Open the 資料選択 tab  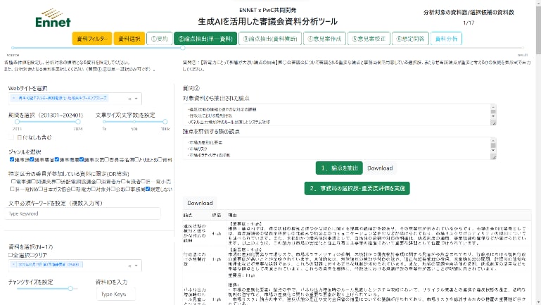pos(129,39)
